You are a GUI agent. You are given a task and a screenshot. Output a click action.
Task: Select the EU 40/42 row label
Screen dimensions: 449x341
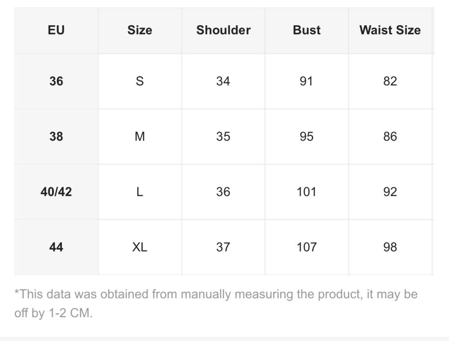tap(56, 192)
